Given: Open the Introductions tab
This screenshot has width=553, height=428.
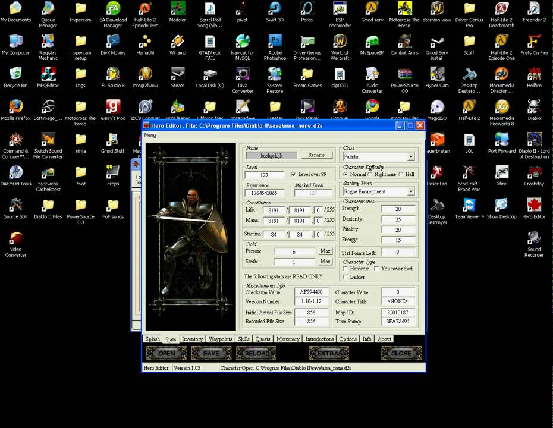Looking at the screenshot, I should point(319,339).
